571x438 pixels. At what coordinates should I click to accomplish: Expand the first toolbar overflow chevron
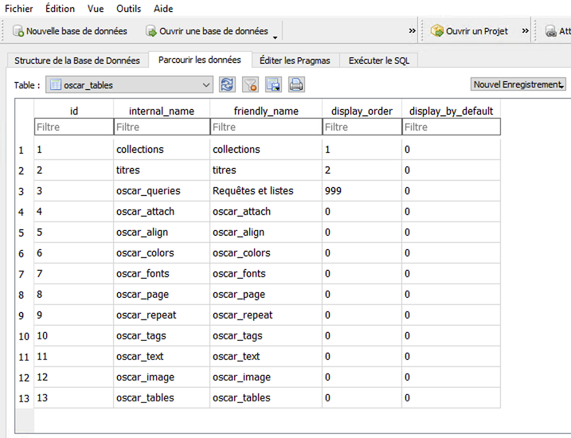pos(412,31)
